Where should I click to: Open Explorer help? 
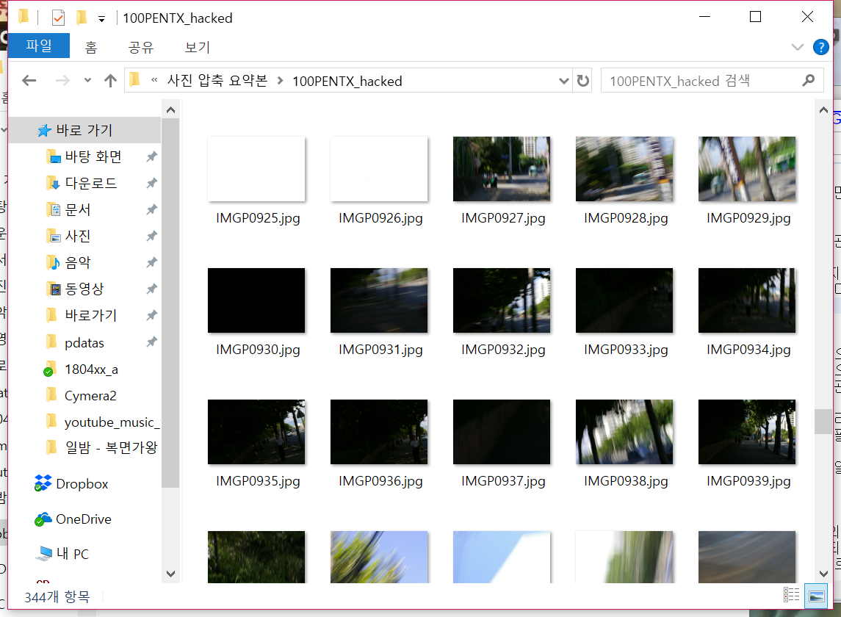click(x=820, y=47)
